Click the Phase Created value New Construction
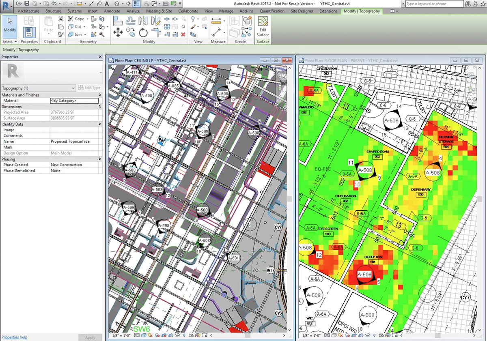This screenshot has height=341, width=487. (x=74, y=165)
